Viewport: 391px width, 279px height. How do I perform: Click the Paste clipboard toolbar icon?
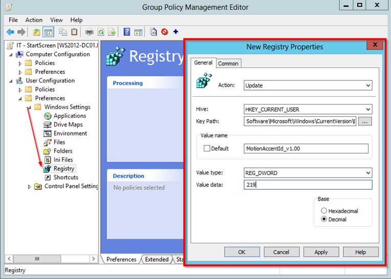(x=74, y=32)
